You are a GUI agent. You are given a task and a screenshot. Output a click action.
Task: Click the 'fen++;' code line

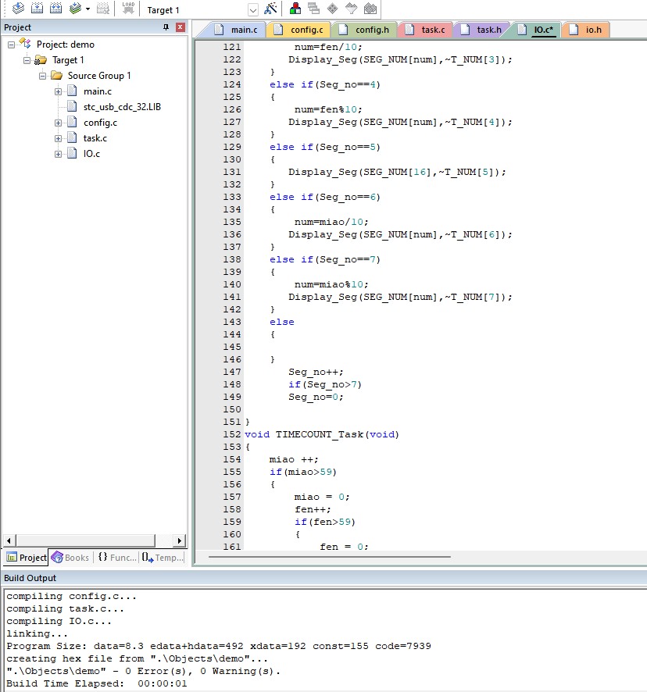coord(313,509)
